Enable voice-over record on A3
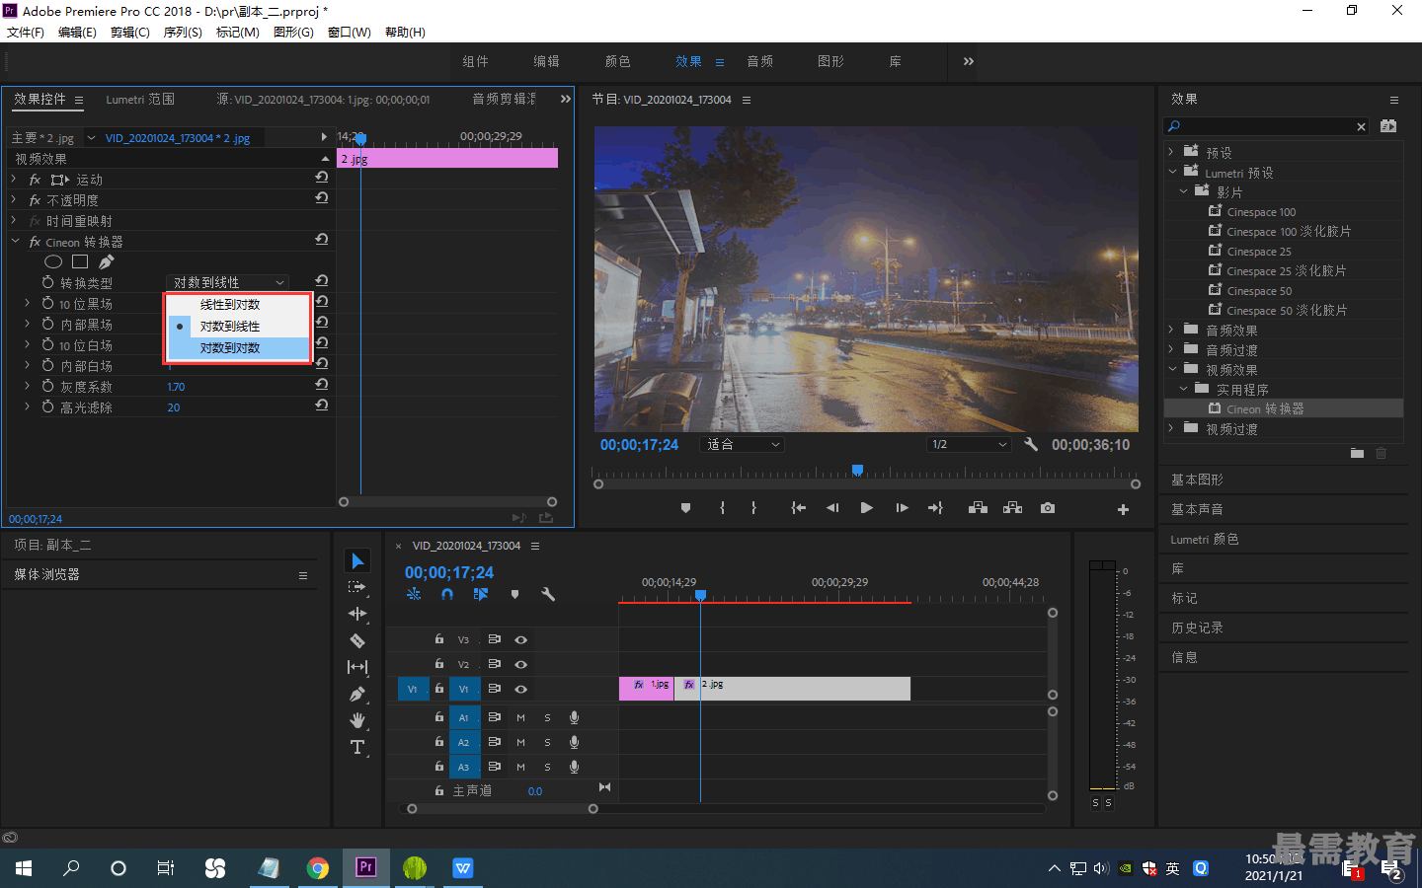 click(574, 767)
